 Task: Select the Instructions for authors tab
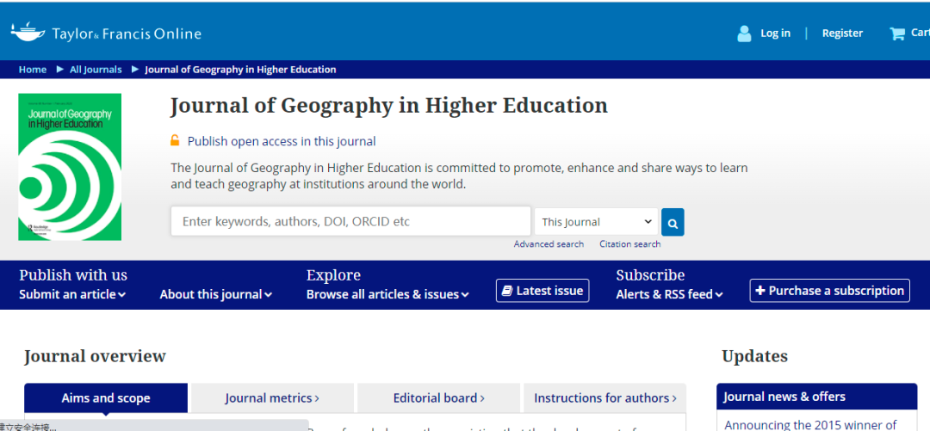[604, 398]
